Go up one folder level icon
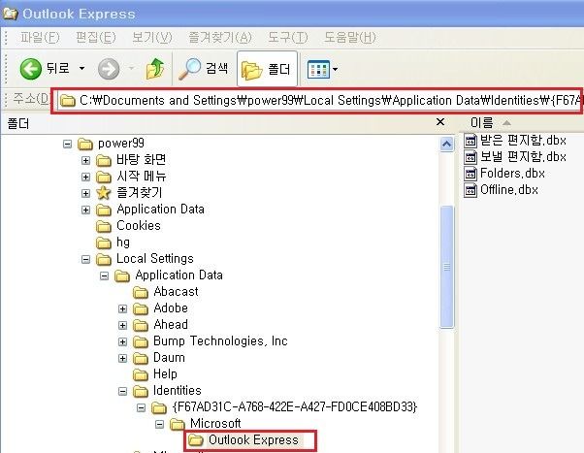 (155, 69)
